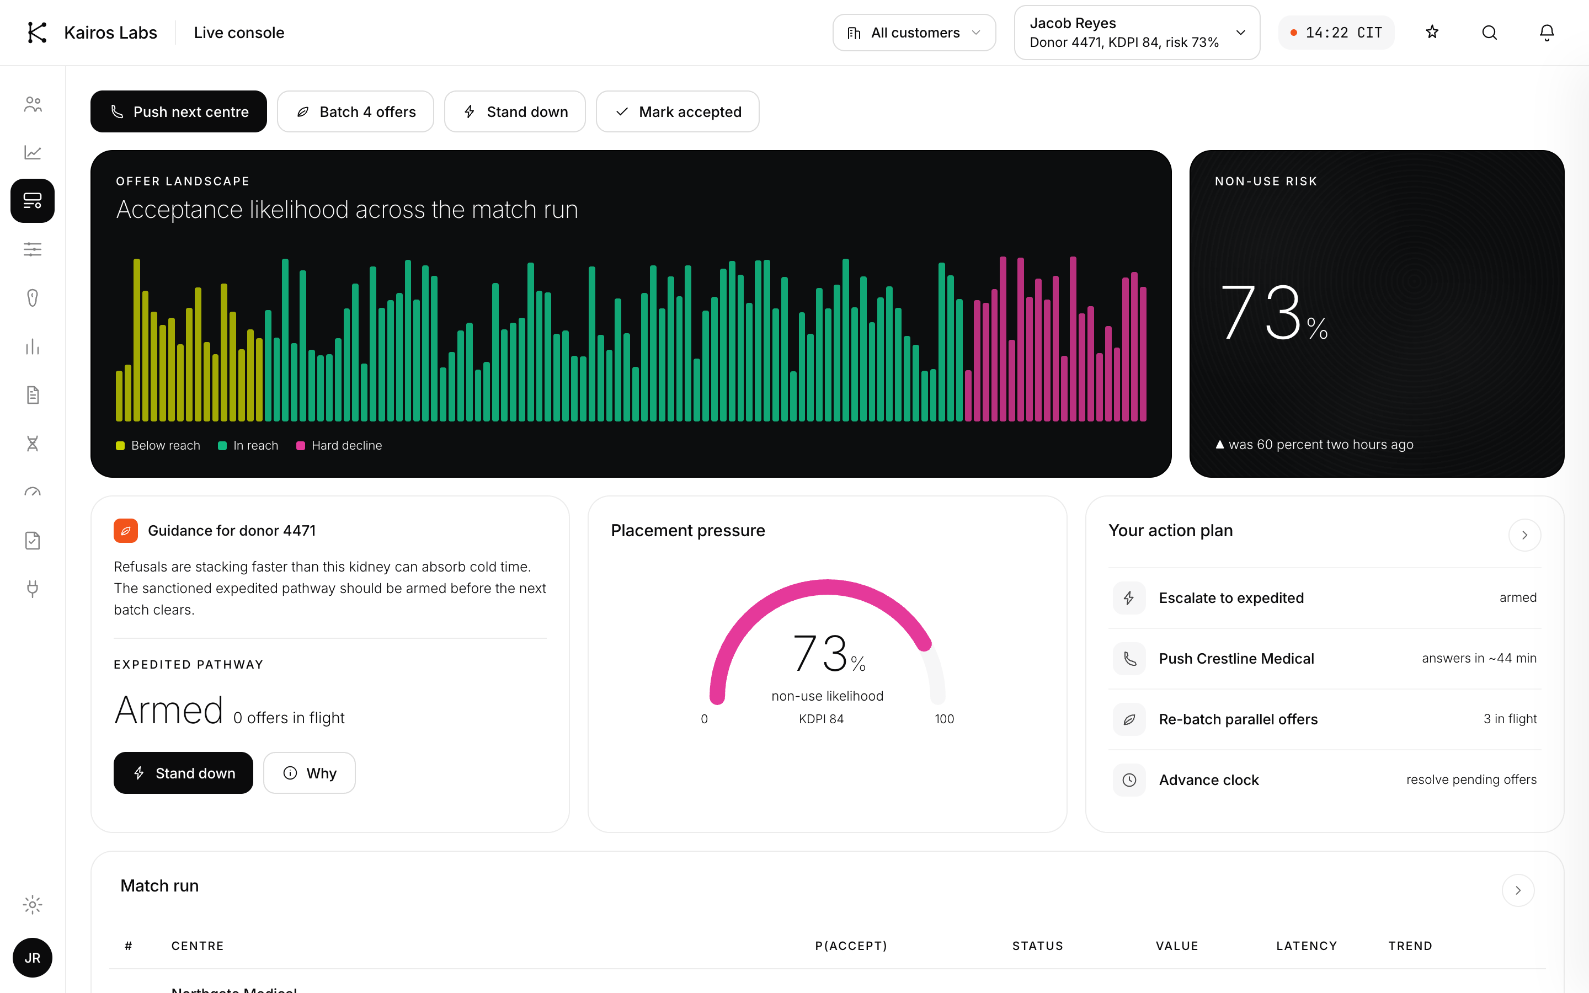Click the 'Guidance for donor 4471' title
1589x993 pixels.
click(232, 531)
